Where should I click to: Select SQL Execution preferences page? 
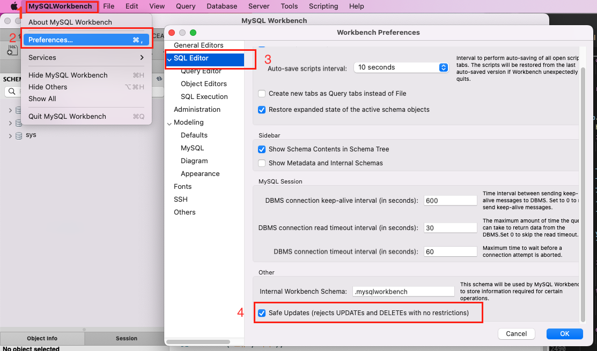[204, 96]
